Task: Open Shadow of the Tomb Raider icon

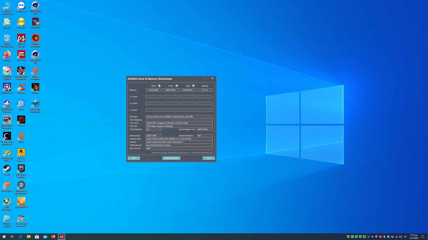Action: (7, 138)
